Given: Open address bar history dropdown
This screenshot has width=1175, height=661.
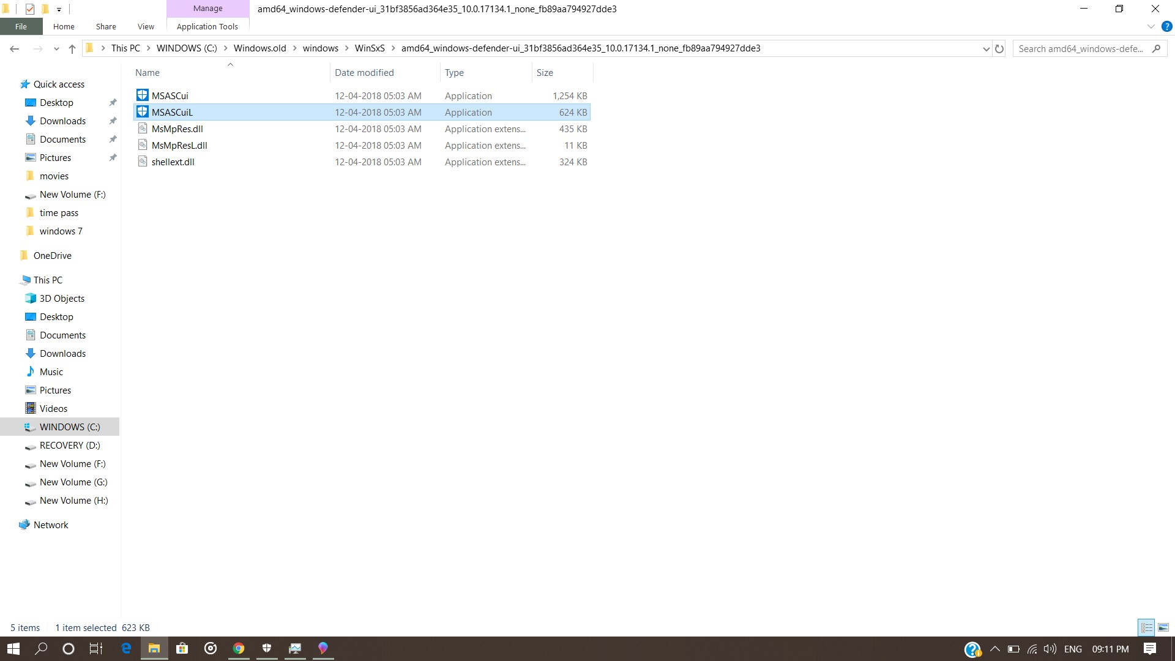Looking at the screenshot, I should tap(986, 48).
